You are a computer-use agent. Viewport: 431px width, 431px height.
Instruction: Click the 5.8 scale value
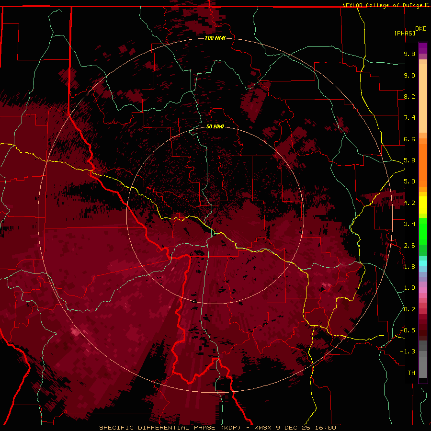coord(409,160)
